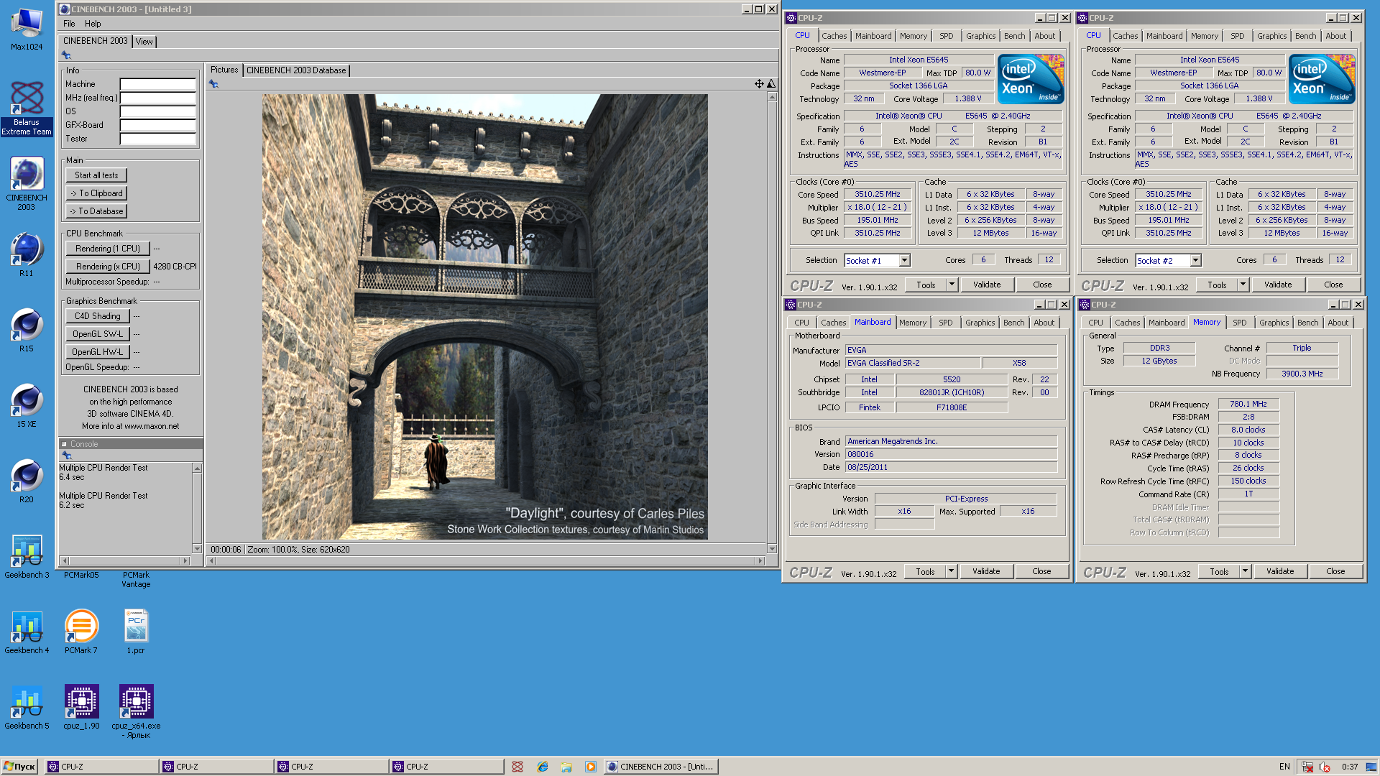This screenshot has height=776, width=1380.
Task: Launch the CINEBENCH 2003 desktop shortcut
Action: click(x=27, y=184)
